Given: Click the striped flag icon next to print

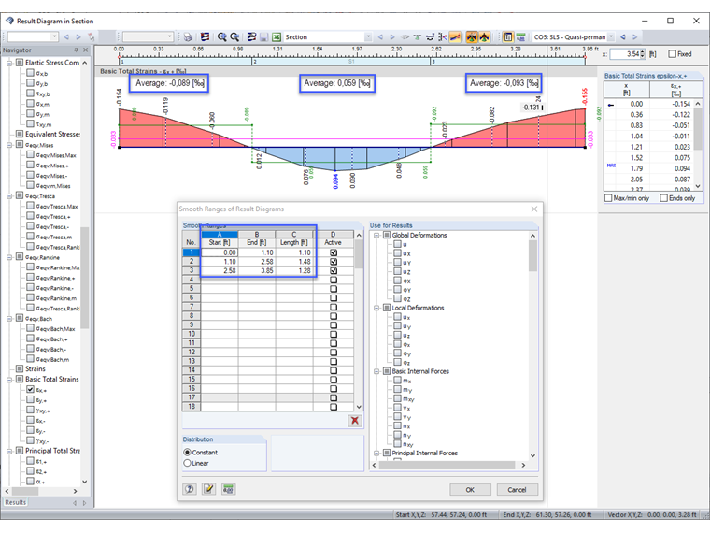Looking at the screenshot, I should (205, 37).
